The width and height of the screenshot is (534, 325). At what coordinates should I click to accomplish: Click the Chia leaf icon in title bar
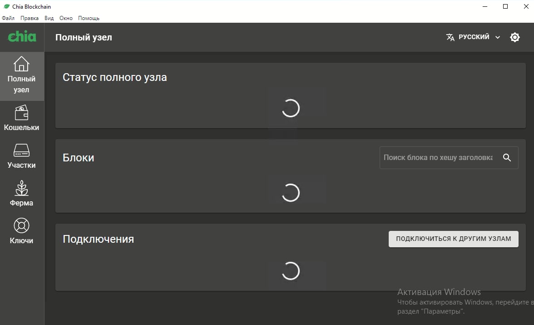[6, 6]
